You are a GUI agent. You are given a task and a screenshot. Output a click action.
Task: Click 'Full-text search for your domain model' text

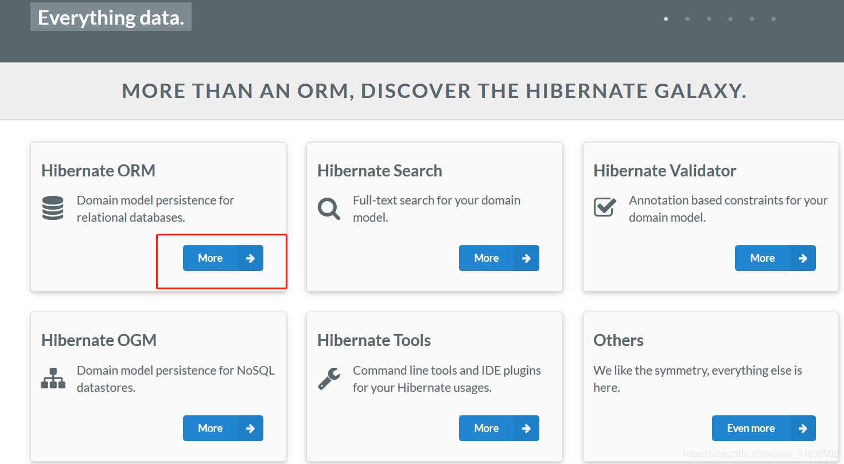437,209
